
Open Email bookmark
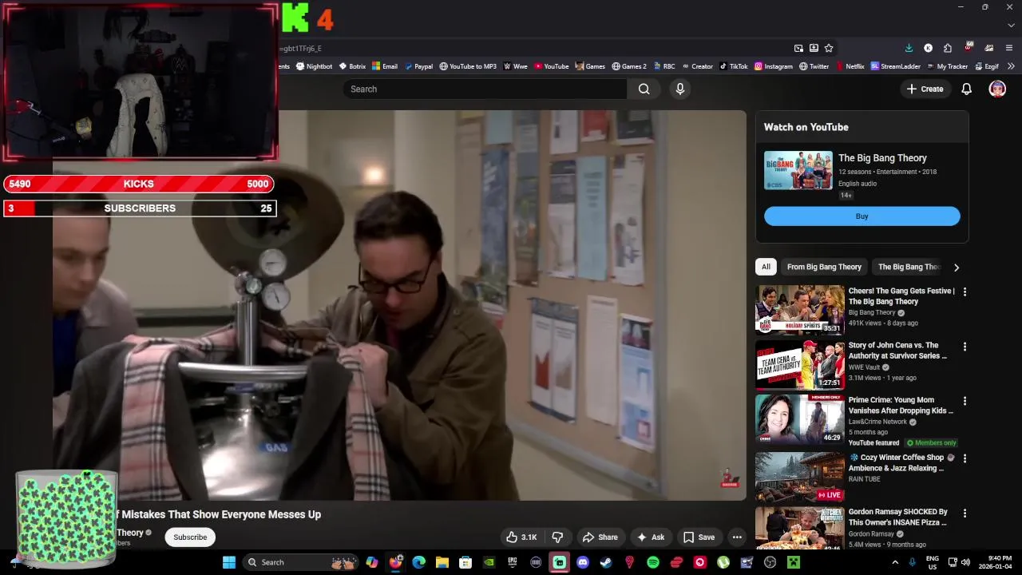(x=385, y=66)
